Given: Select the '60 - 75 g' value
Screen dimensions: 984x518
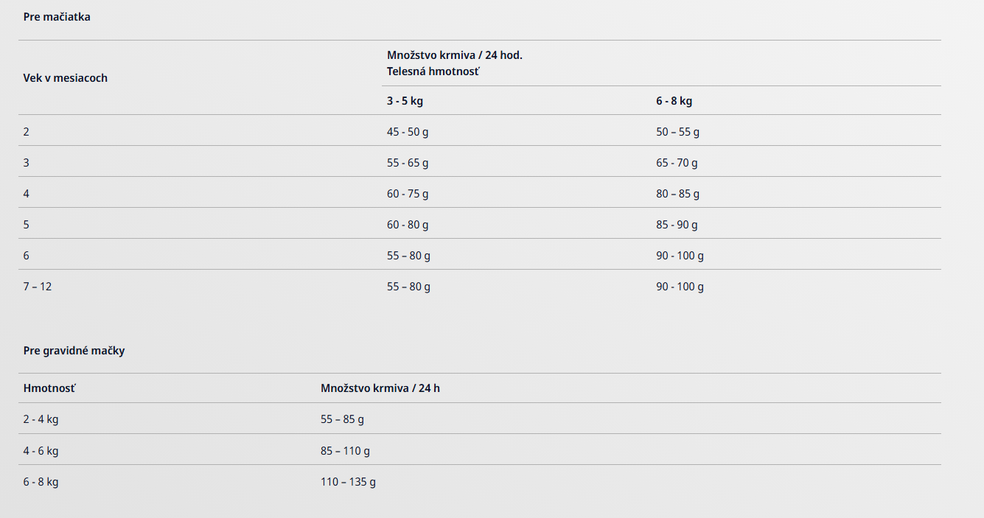Looking at the screenshot, I should [x=408, y=194].
